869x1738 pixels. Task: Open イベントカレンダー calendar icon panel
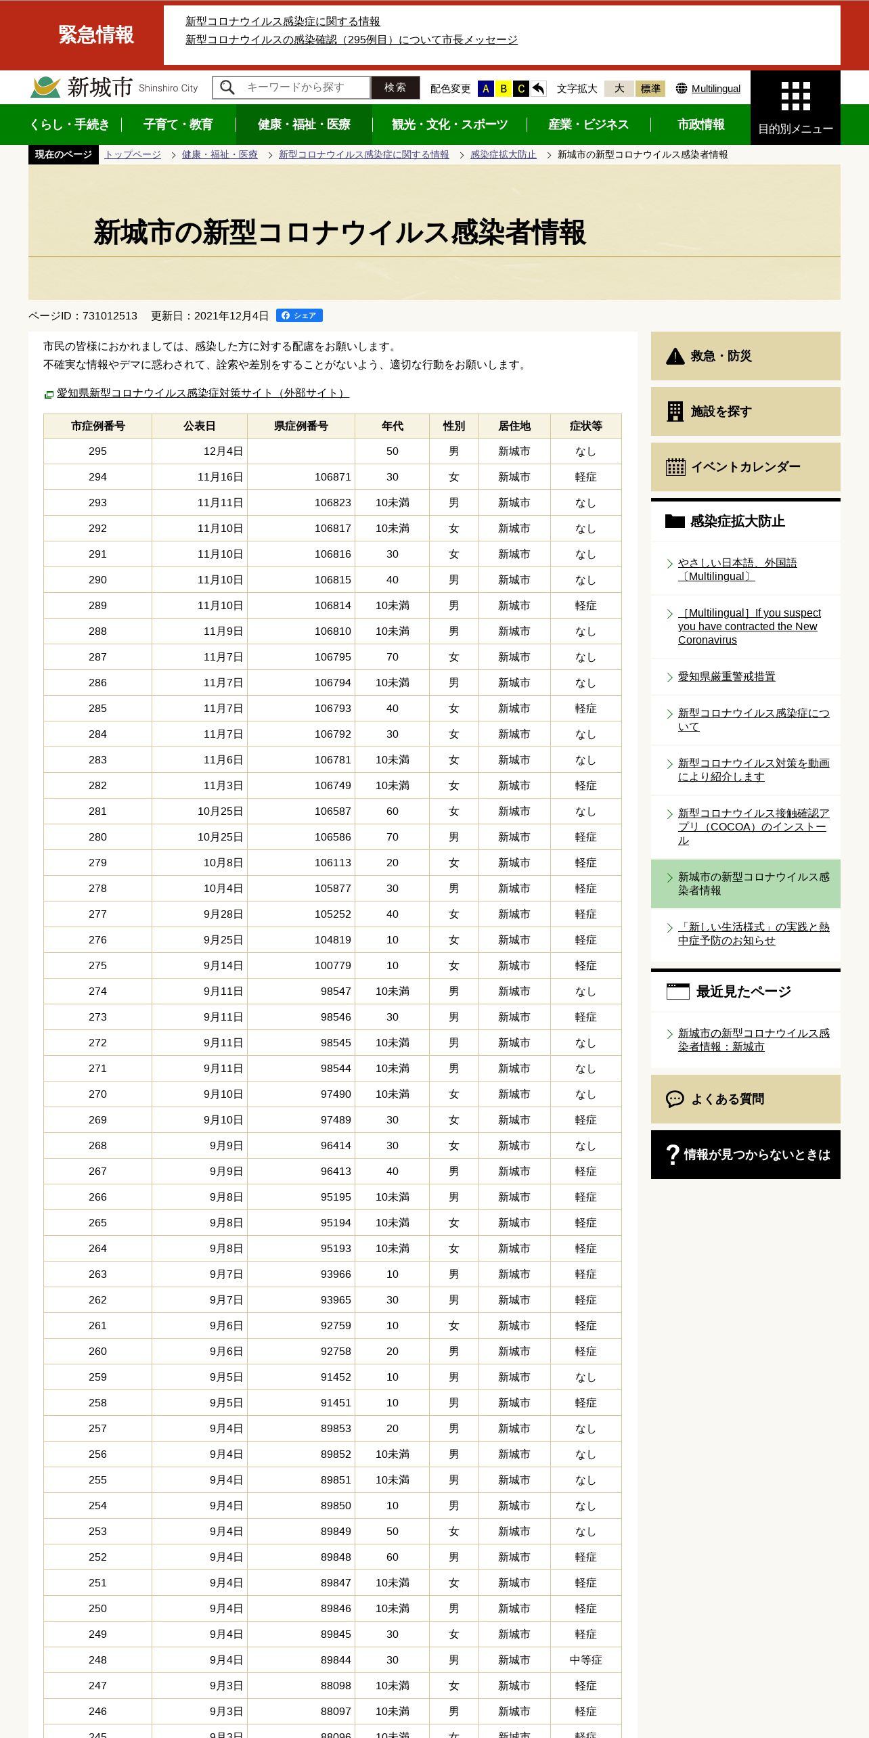point(746,467)
